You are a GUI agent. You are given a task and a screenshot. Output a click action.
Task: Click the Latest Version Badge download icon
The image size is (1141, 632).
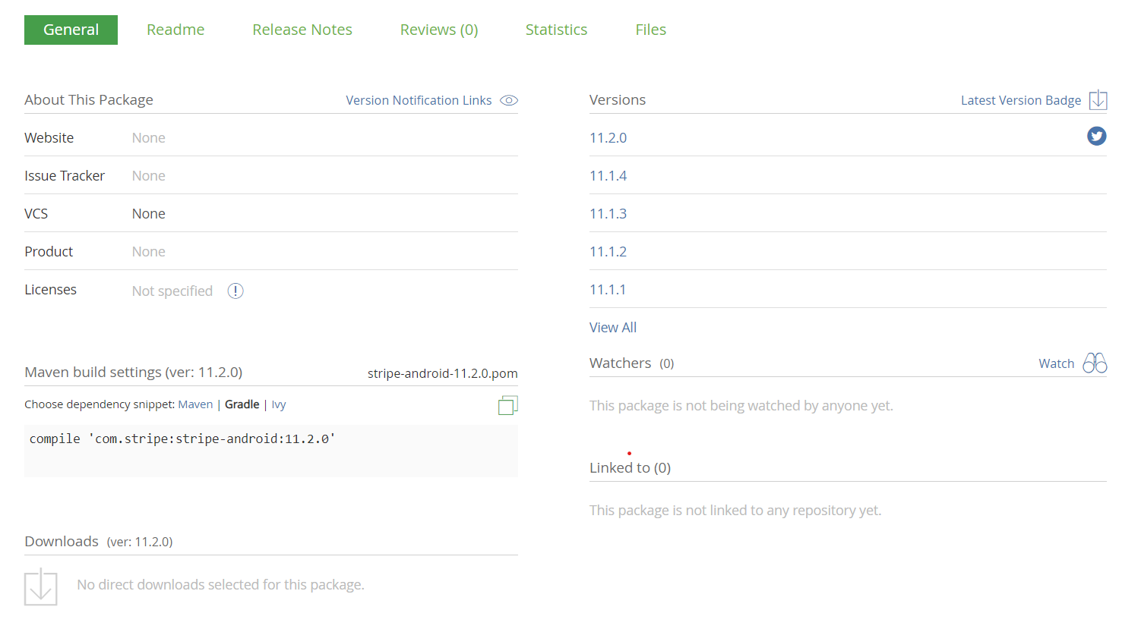(x=1098, y=100)
